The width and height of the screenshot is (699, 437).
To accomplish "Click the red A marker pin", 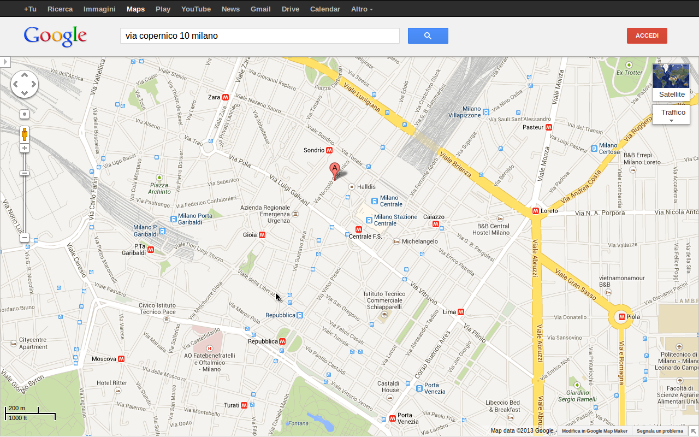I will (x=334, y=171).
